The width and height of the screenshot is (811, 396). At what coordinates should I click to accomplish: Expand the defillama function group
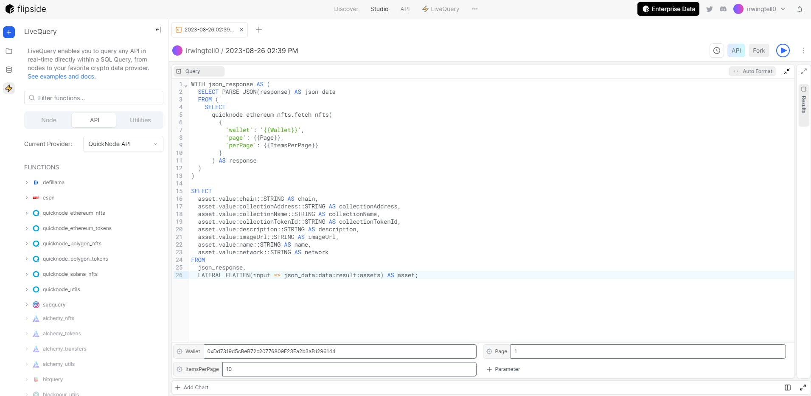tap(27, 183)
